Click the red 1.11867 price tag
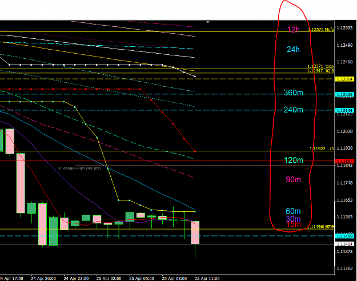The height and width of the screenshot is (281, 357). (x=344, y=161)
